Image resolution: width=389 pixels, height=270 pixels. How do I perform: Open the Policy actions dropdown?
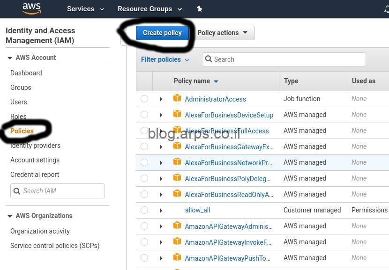click(223, 33)
